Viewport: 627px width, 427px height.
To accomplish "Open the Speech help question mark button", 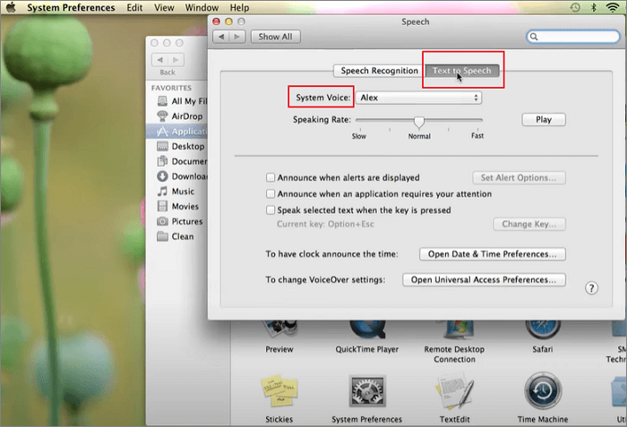I will [591, 288].
